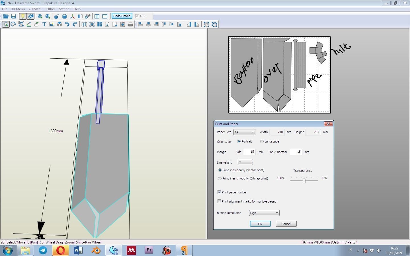The height and width of the screenshot is (256, 410).
Task: Click the Open file folder icon
Action: click(x=6, y=16)
